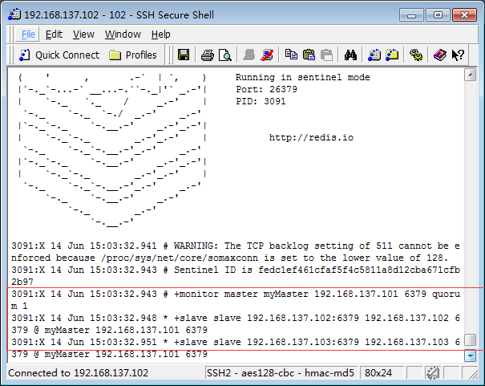The width and height of the screenshot is (485, 386).
Task: Click the 'Running in sentinel mode' line
Action: pyautogui.click(x=302, y=77)
